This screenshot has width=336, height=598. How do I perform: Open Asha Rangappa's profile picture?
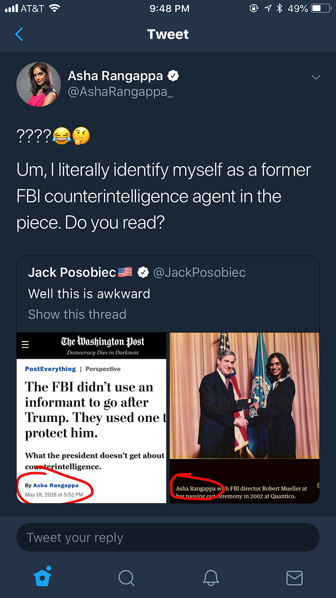(x=39, y=84)
